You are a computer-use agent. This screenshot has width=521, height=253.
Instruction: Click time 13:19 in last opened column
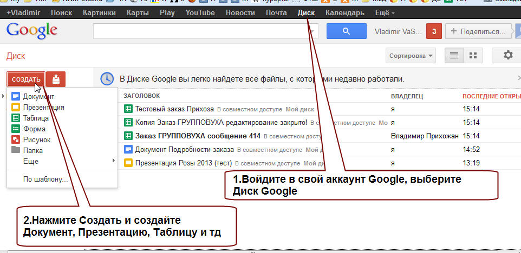(471, 163)
